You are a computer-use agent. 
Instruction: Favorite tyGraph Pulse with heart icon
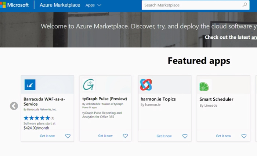pos(126,136)
